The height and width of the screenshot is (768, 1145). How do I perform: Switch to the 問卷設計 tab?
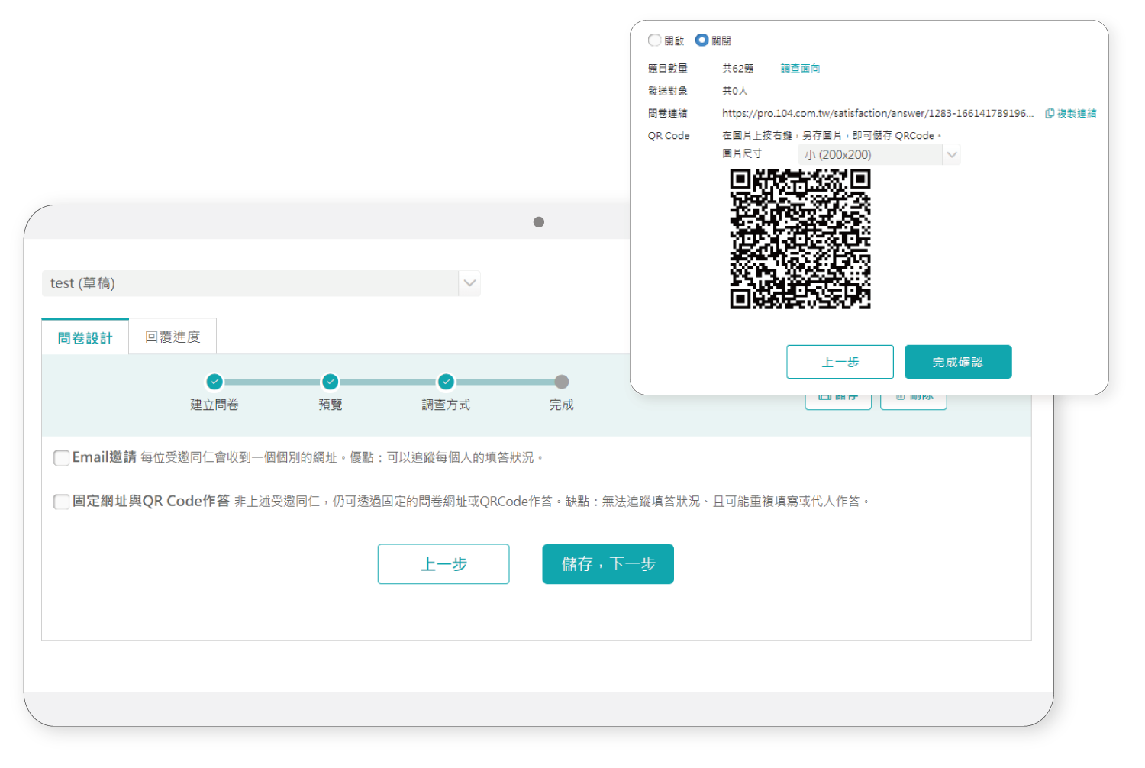85,337
